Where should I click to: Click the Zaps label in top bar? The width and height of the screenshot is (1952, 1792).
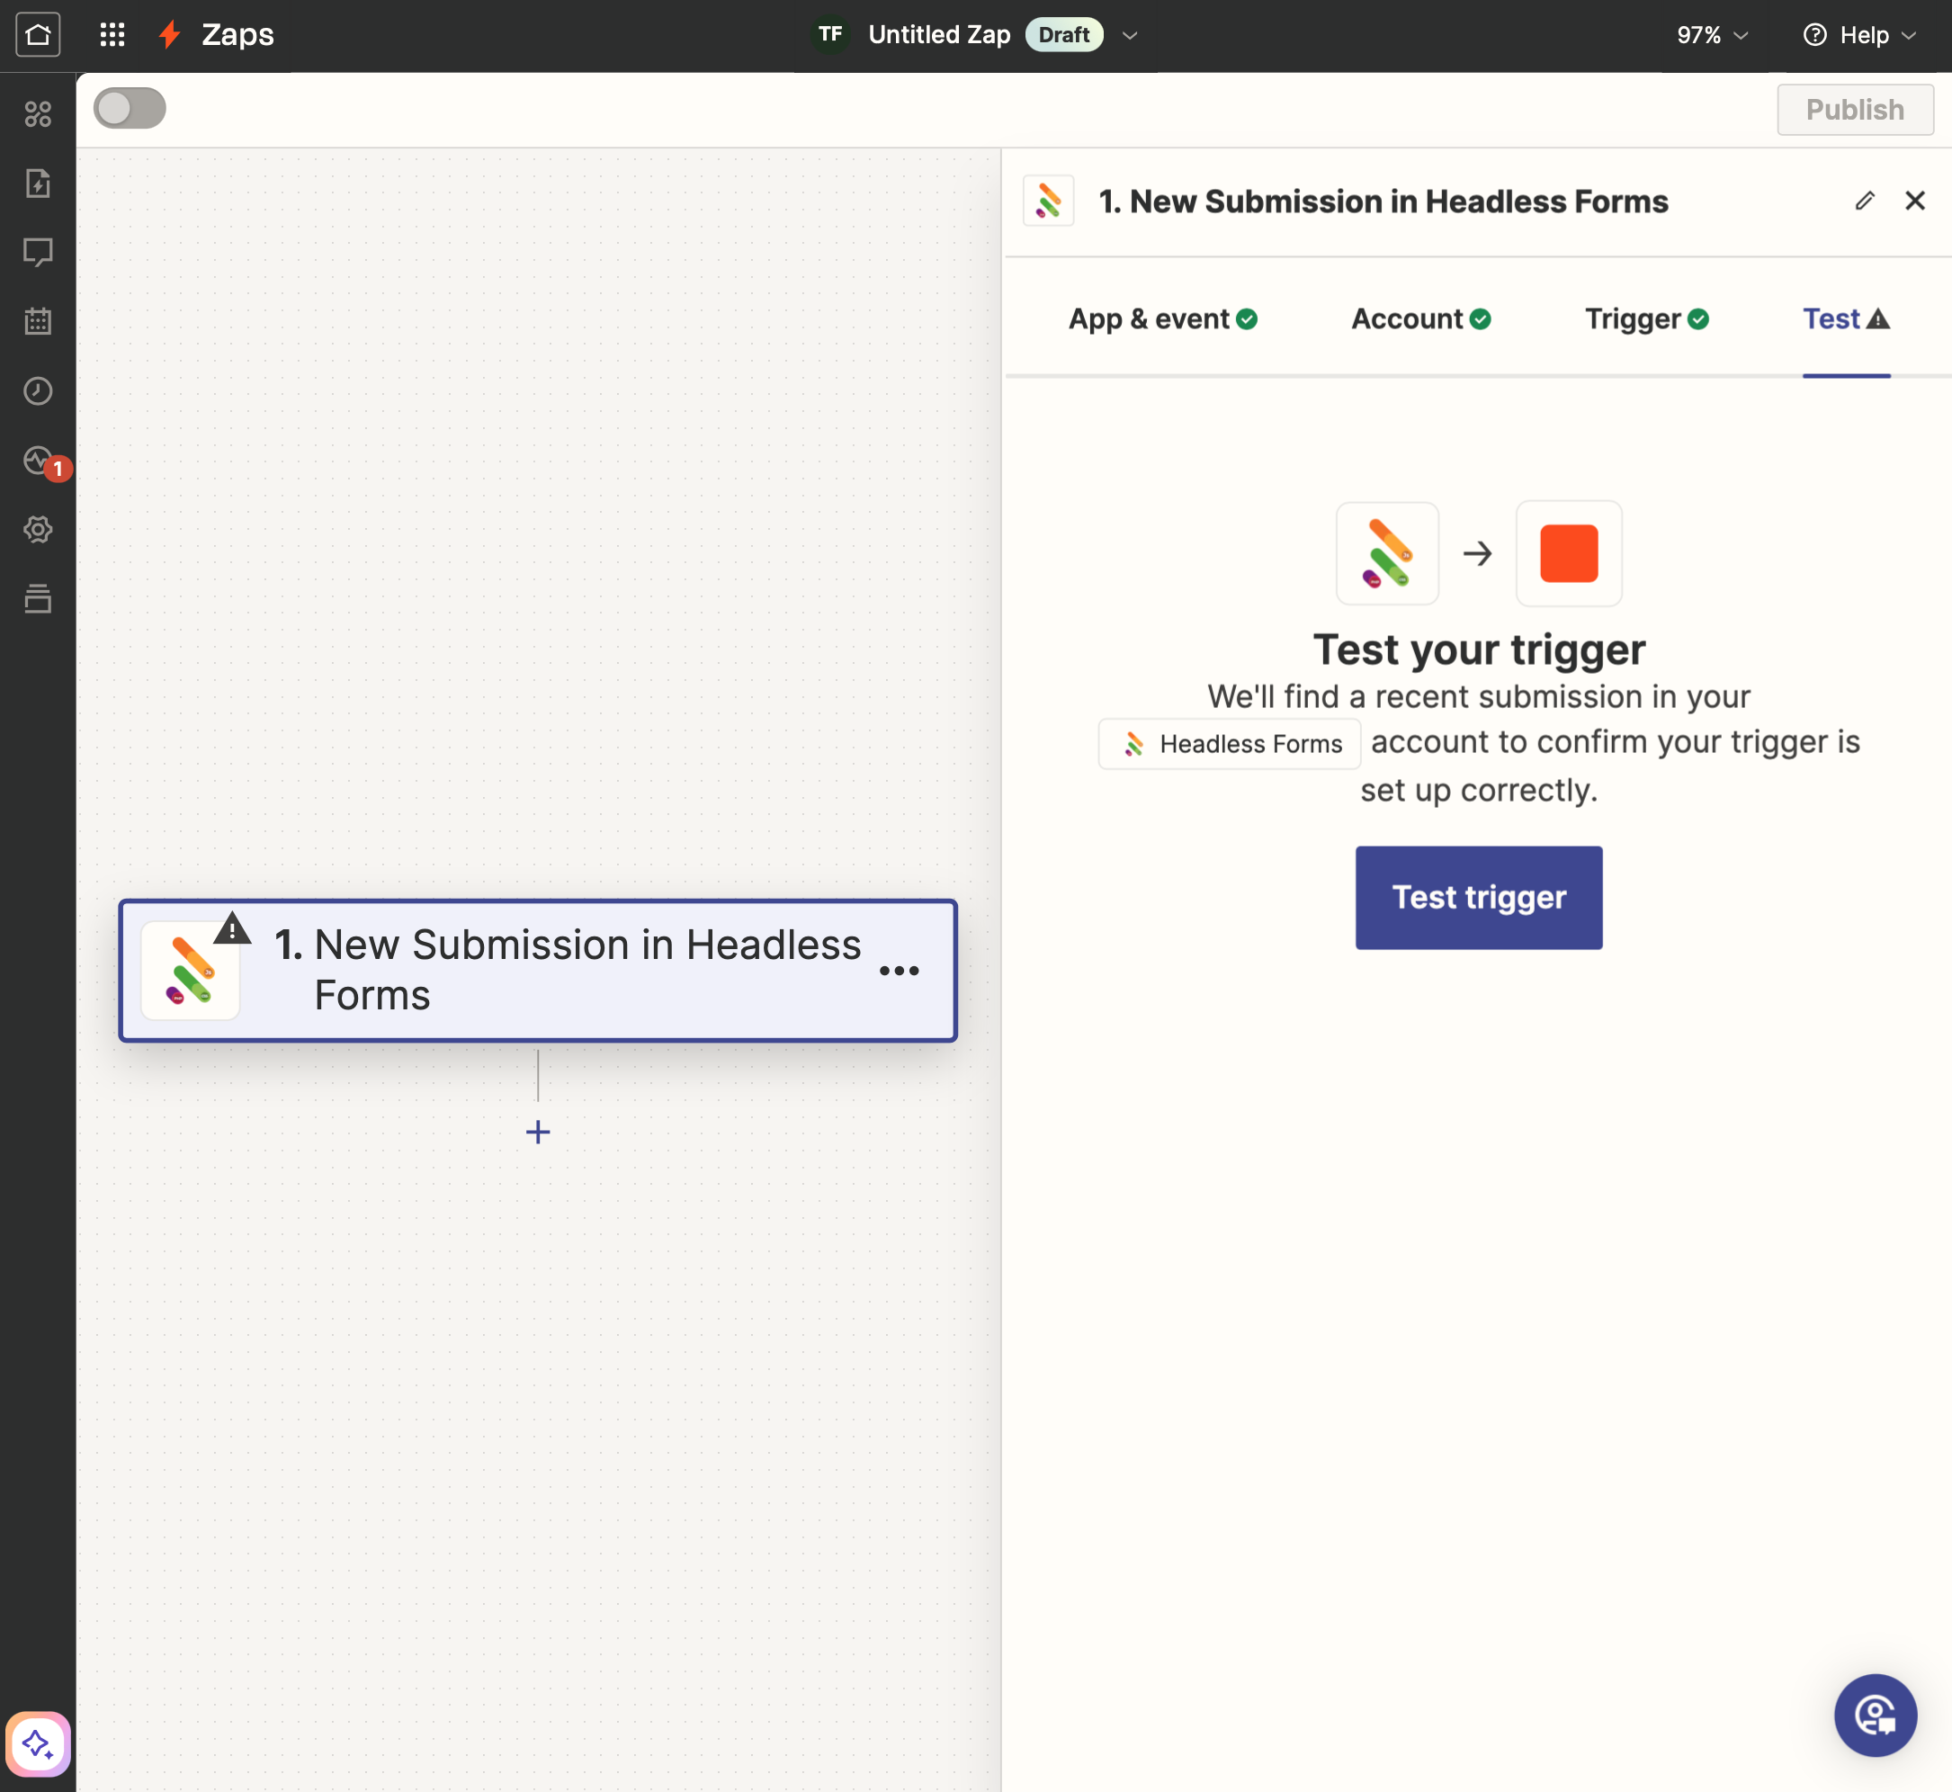tap(237, 35)
